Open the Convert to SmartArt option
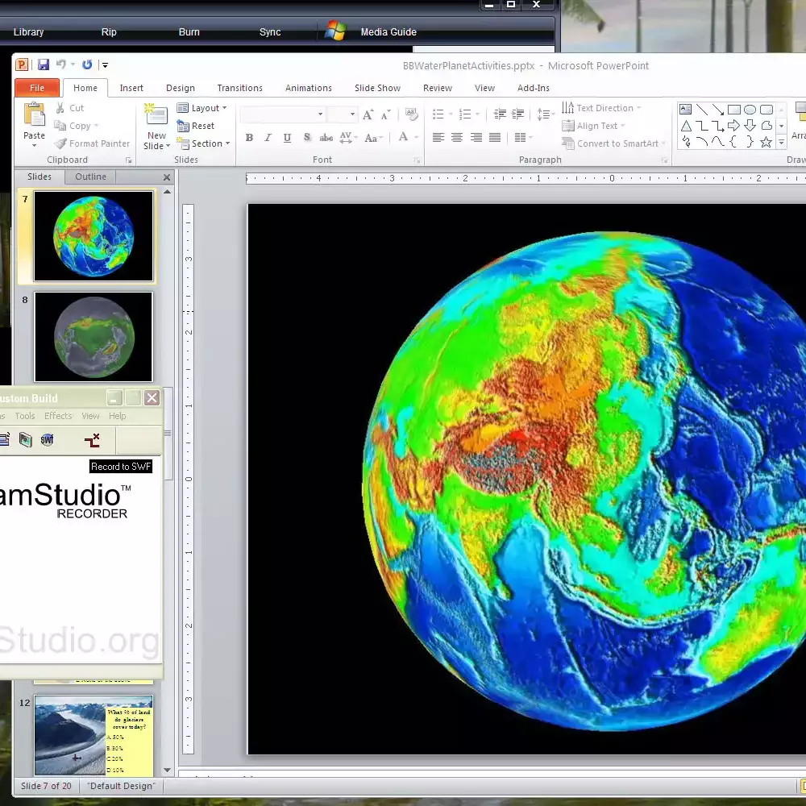This screenshot has width=806, height=806. 613,143
